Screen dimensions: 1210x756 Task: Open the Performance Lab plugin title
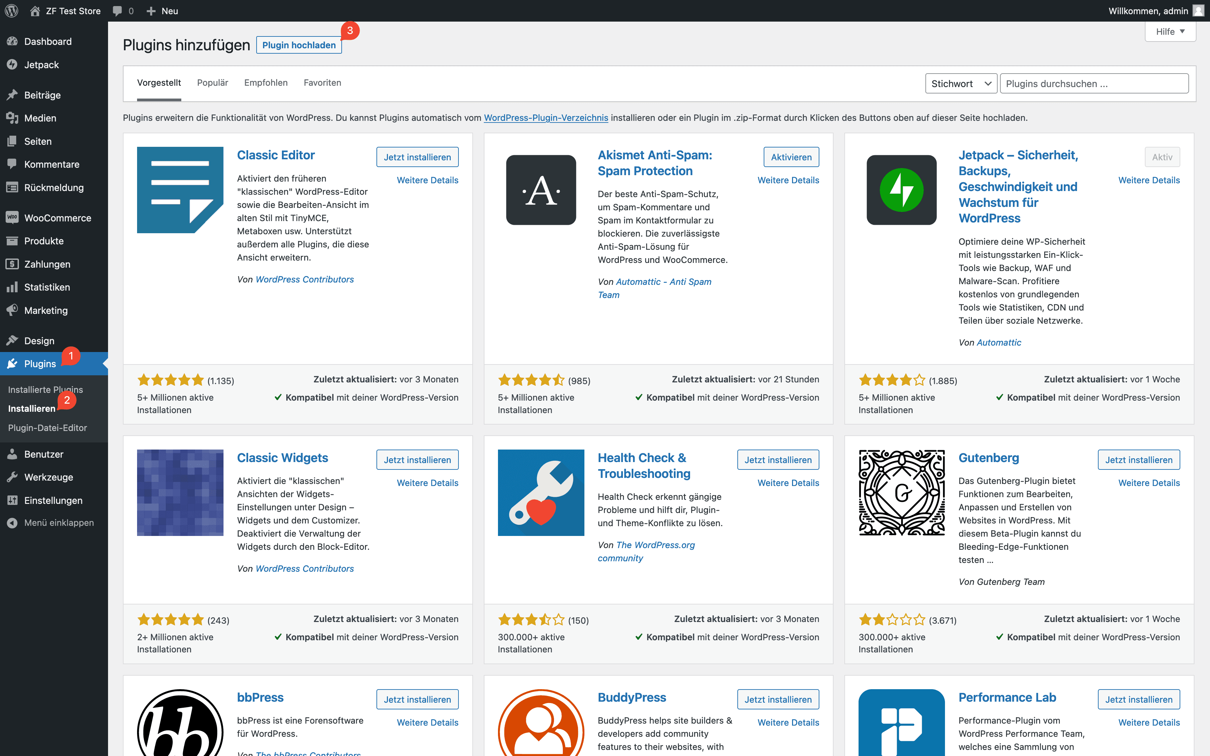pyautogui.click(x=1007, y=698)
